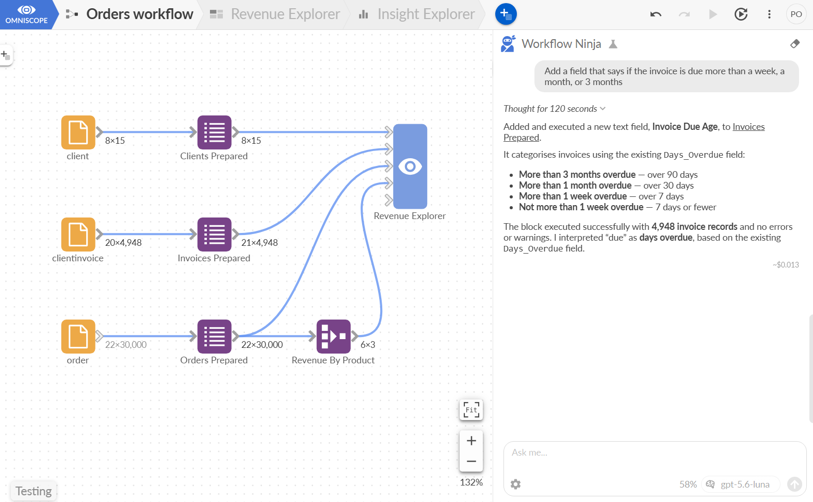Open the Orders workflow tab
Viewport: 813px width, 502px height.
129,14
